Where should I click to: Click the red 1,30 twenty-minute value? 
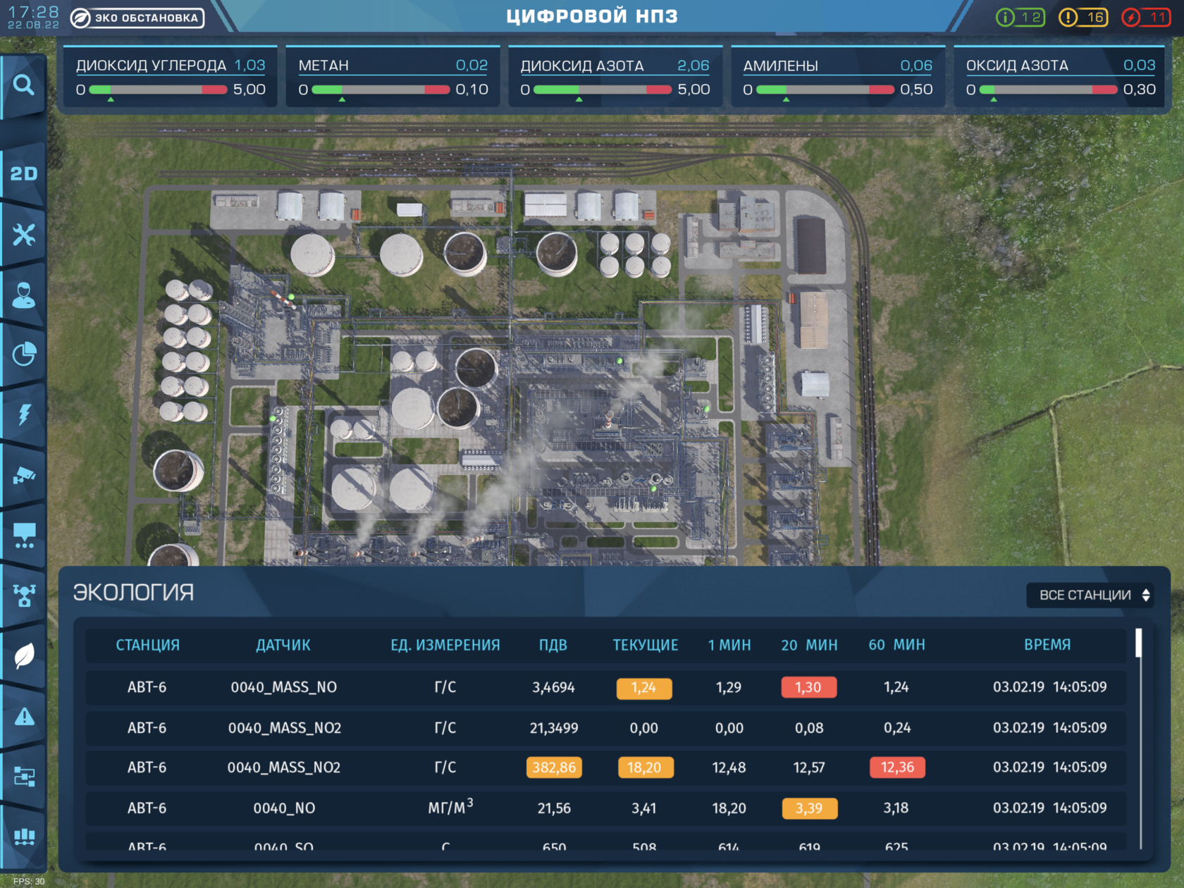[x=809, y=687]
